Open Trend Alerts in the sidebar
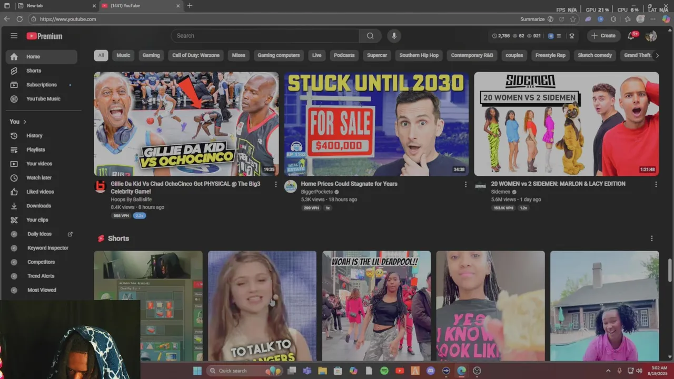This screenshot has height=379, width=674. coord(42,276)
